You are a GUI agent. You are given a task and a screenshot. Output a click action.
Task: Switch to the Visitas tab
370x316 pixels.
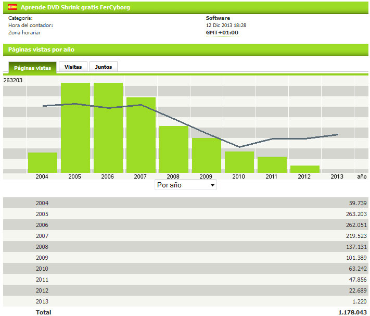tap(73, 67)
